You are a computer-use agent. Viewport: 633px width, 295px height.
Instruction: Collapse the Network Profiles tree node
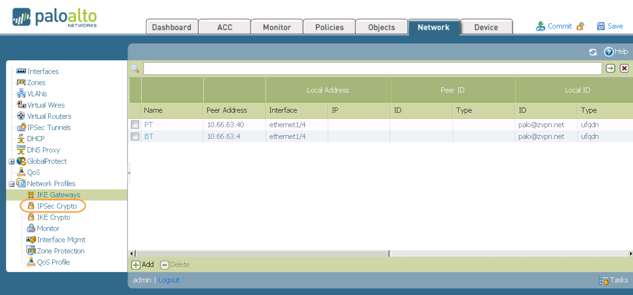12,184
